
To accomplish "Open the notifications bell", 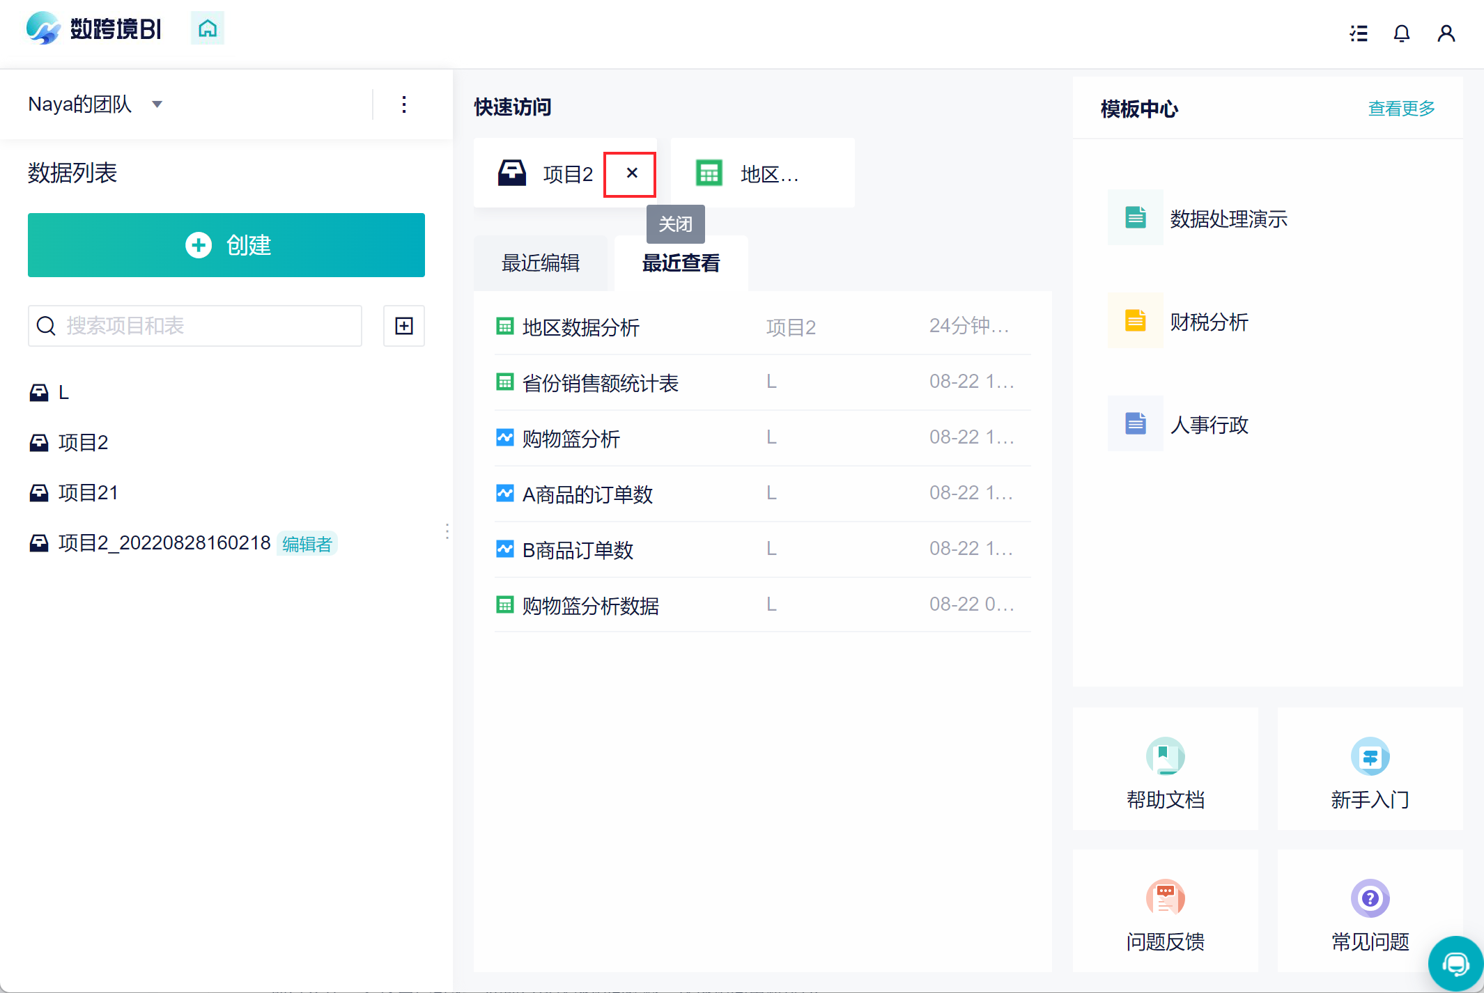I will point(1401,33).
